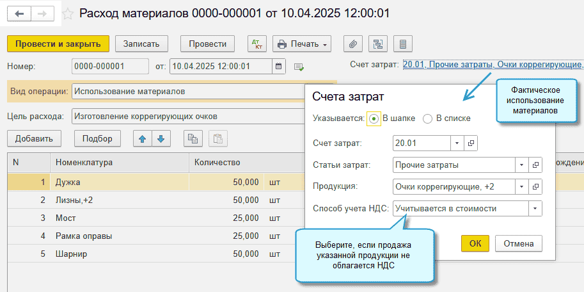The height and width of the screenshot is (292, 584).
Task: Click the 'Подбор' button
Action: (97, 138)
